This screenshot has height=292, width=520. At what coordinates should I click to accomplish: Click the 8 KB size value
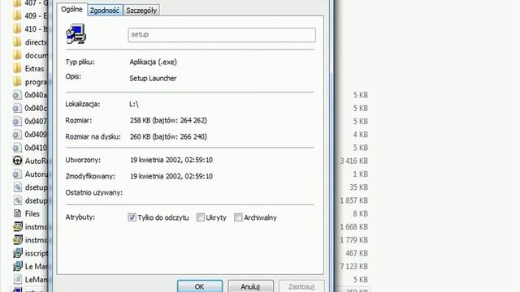pyautogui.click(x=361, y=213)
